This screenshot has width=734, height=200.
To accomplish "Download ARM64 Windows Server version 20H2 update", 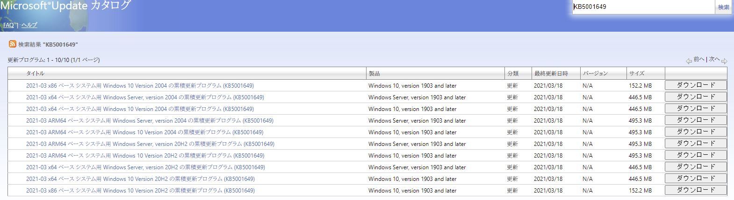I will tap(696, 144).
